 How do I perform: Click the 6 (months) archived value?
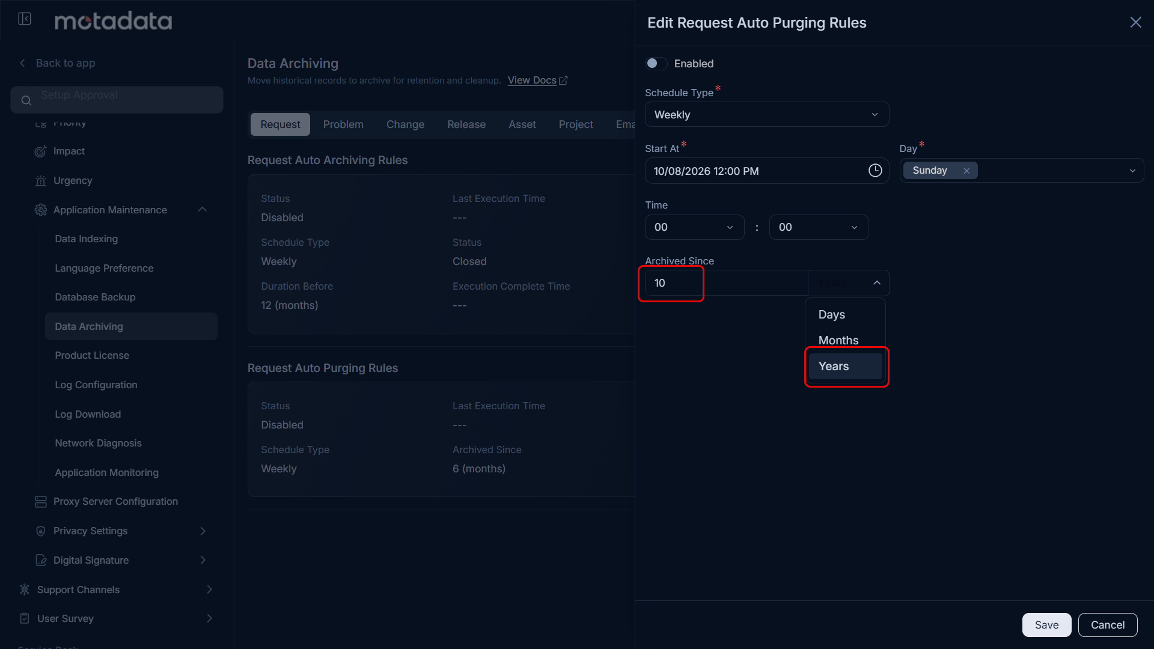pos(479,469)
